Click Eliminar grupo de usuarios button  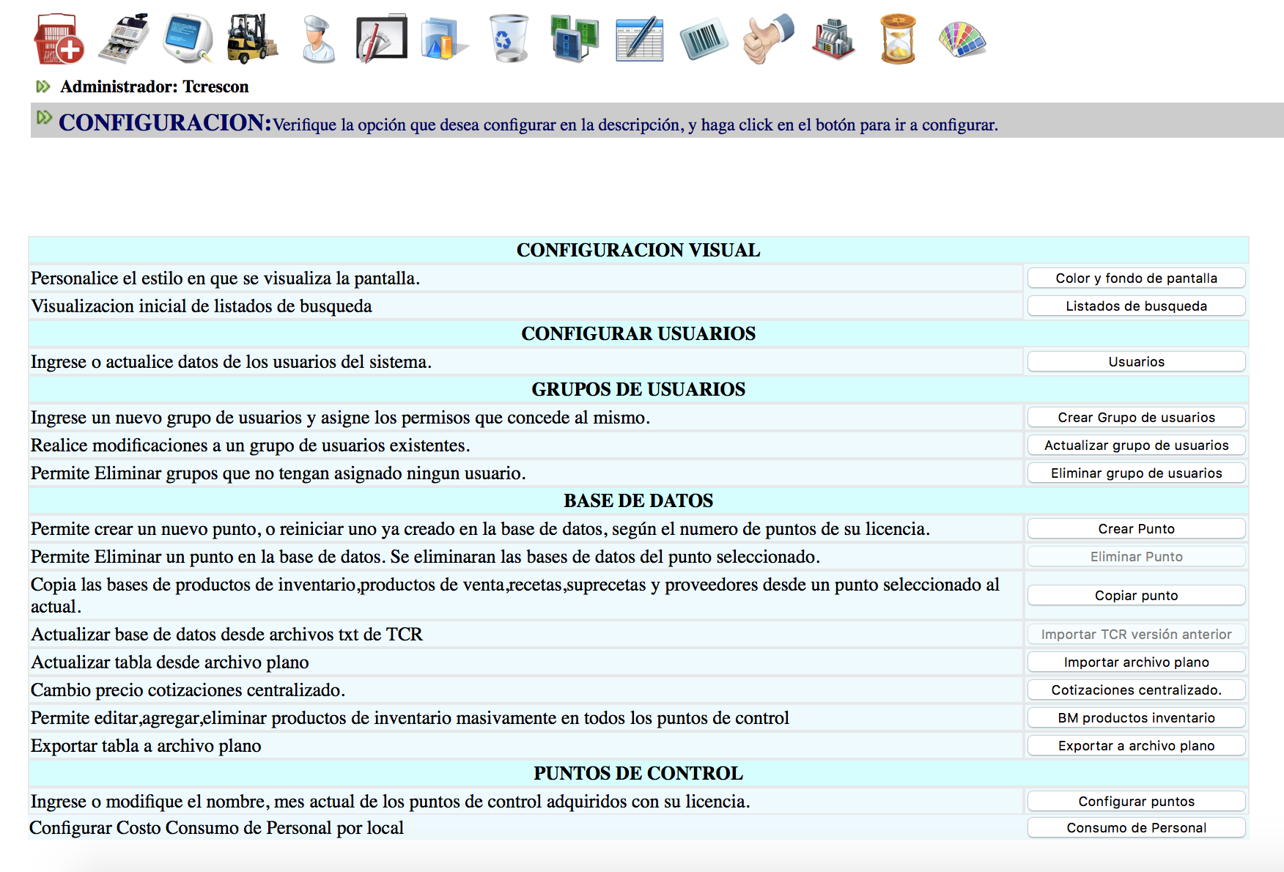click(x=1136, y=473)
